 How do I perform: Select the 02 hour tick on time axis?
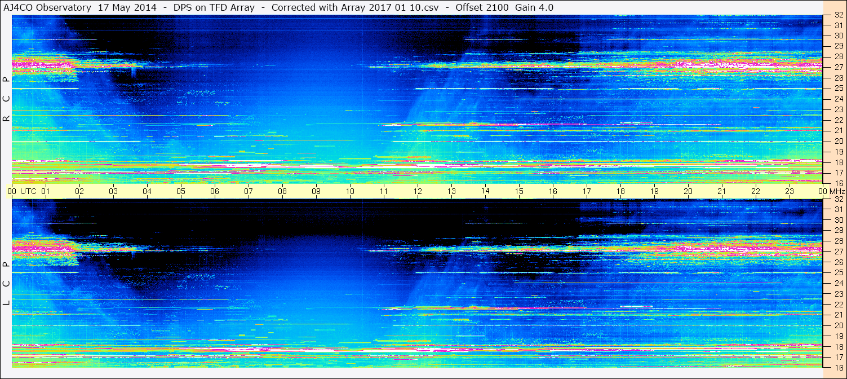tap(79, 191)
